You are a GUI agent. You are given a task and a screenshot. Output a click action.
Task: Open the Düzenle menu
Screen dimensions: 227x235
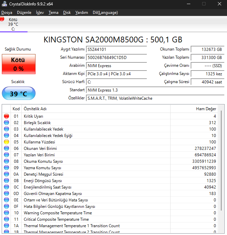pos(24,13)
